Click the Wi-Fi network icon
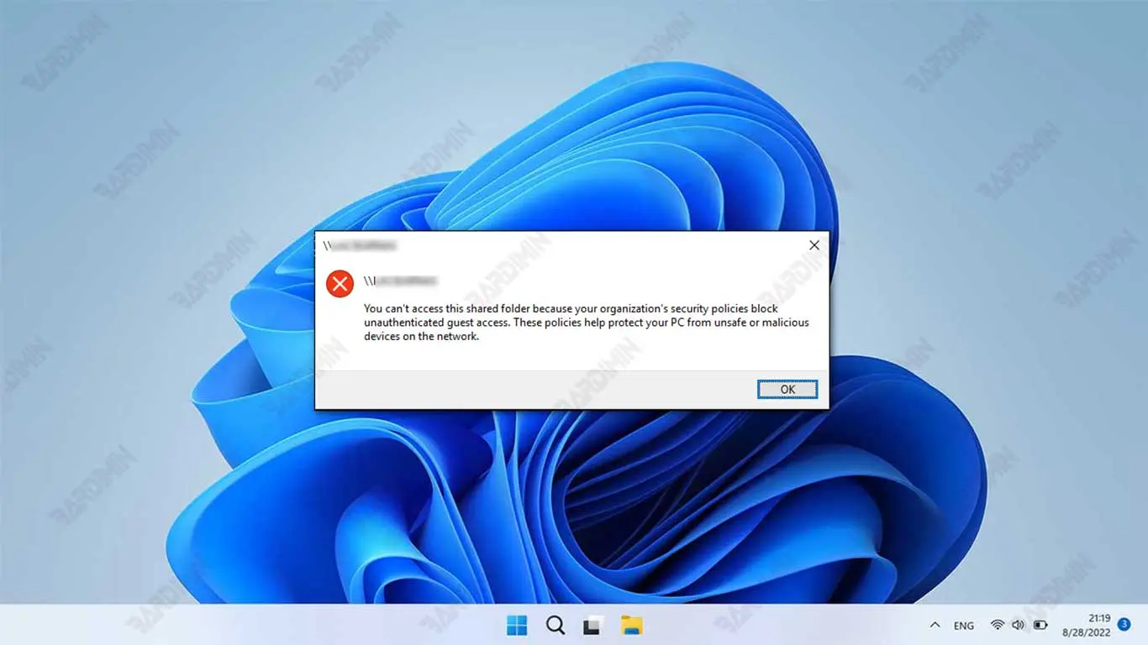Image resolution: width=1148 pixels, height=645 pixels. (998, 625)
